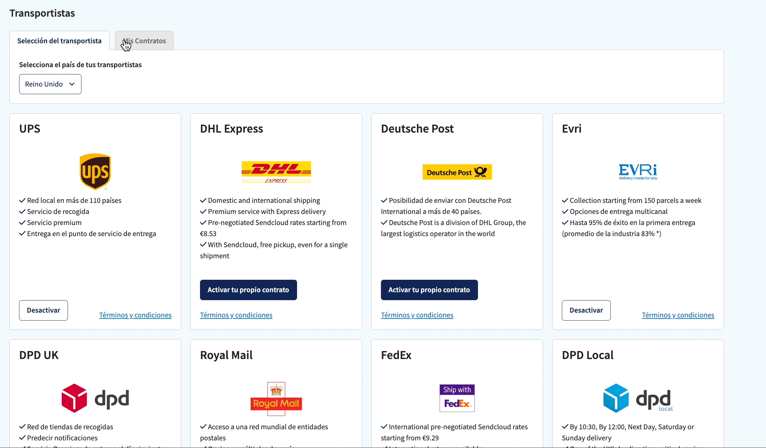Screen dimensions: 766x448
Task: Click the UPS shield logo
Action: click(x=95, y=172)
